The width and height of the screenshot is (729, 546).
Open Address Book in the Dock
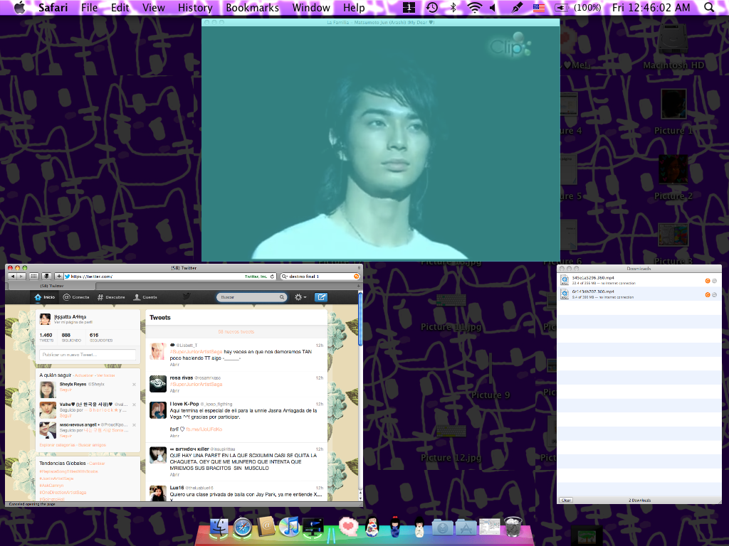point(266,527)
